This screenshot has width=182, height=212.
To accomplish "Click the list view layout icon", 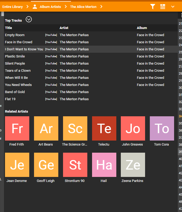I will click(163, 7).
